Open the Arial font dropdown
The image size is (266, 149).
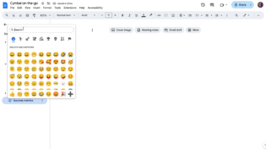click(x=88, y=15)
